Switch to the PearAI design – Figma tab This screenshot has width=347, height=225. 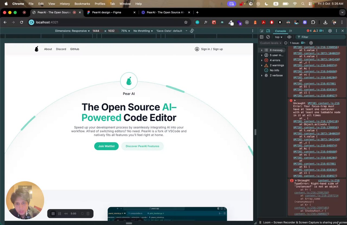point(112,12)
